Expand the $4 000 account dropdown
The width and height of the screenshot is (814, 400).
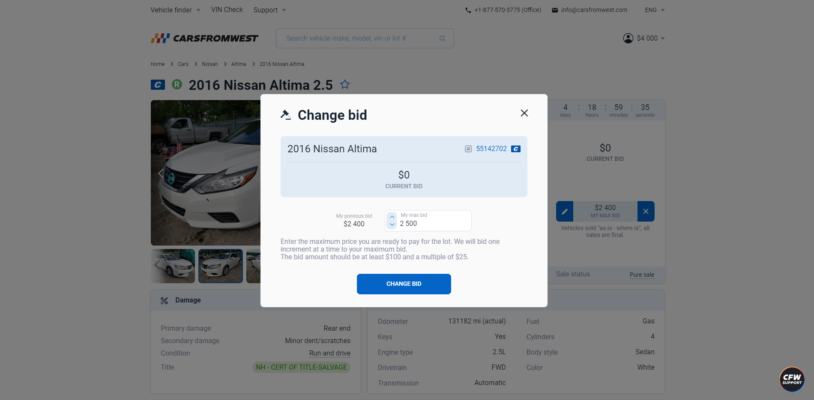point(651,39)
